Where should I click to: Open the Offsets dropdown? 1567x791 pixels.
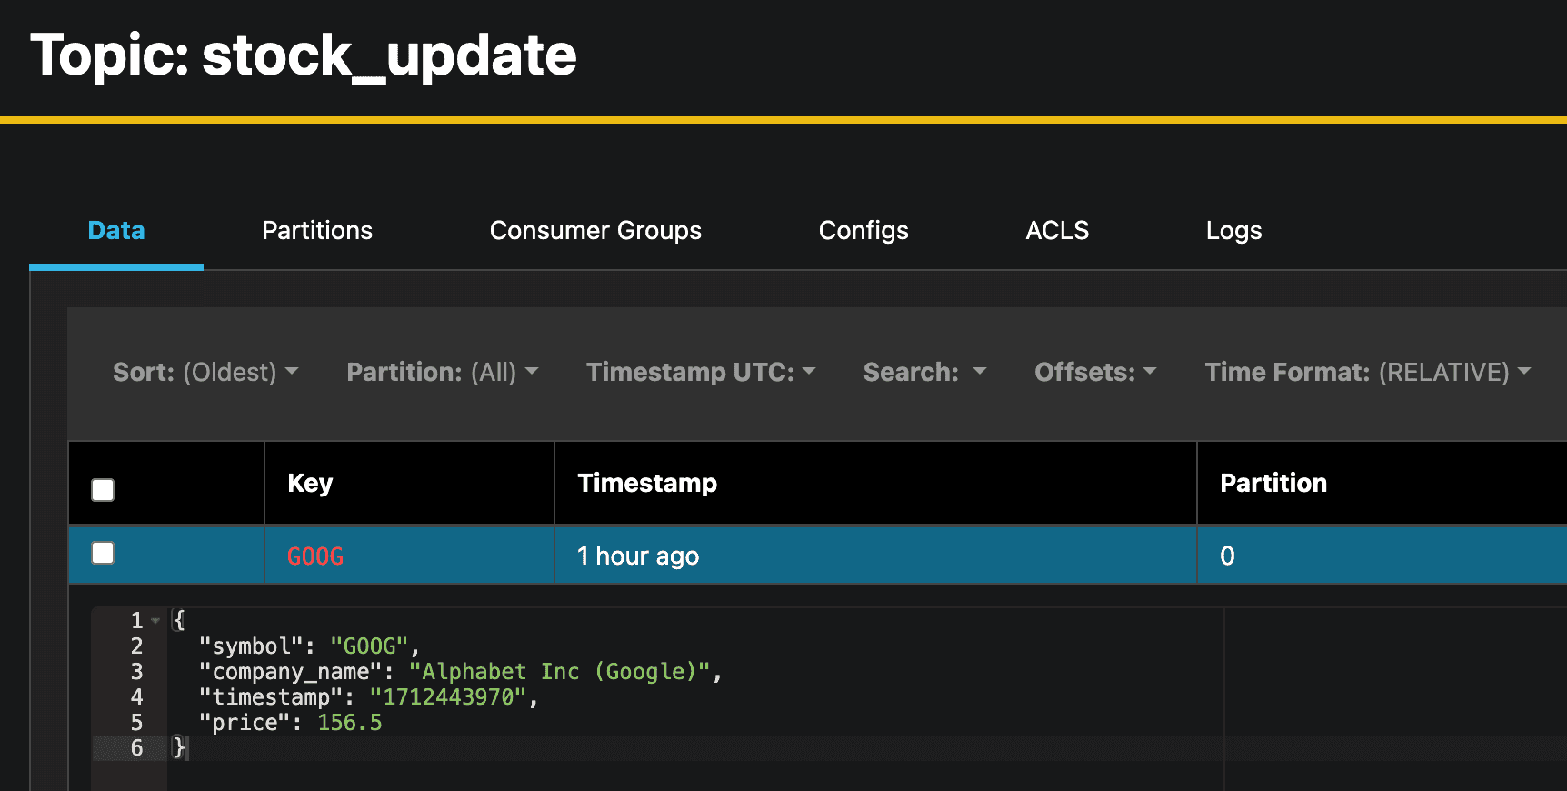pyautogui.click(x=1095, y=372)
